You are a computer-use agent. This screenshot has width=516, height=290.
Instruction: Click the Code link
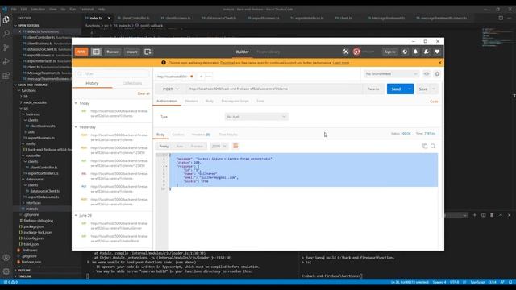(x=434, y=101)
